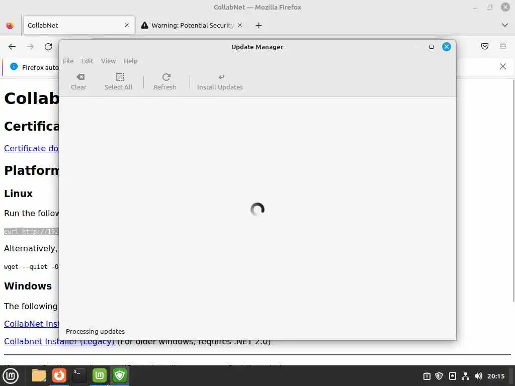Open the File menu in Update Manager
Image resolution: width=515 pixels, height=386 pixels.
68,61
